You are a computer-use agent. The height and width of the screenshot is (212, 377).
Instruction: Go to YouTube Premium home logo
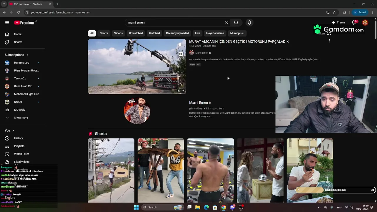tap(24, 23)
